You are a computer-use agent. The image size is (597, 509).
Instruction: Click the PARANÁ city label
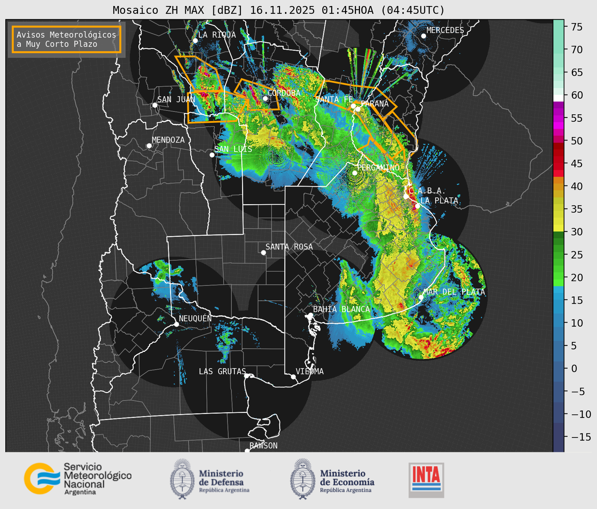click(x=374, y=103)
